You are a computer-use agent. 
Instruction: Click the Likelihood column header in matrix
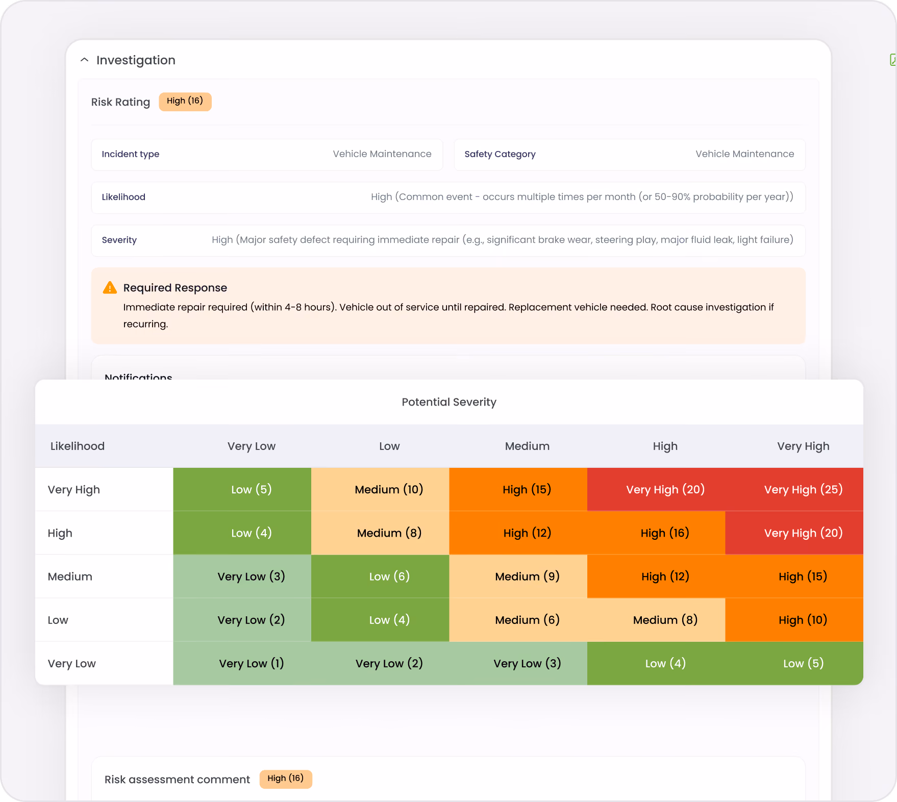pos(78,446)
